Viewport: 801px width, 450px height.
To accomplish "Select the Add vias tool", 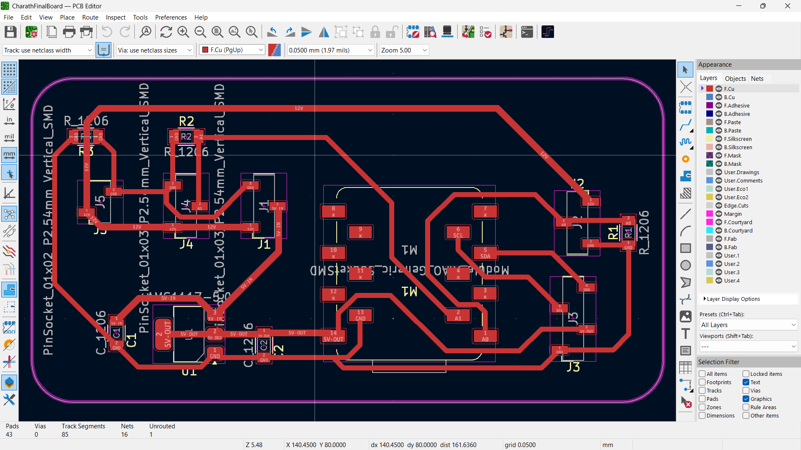I will tap(685, 159).
